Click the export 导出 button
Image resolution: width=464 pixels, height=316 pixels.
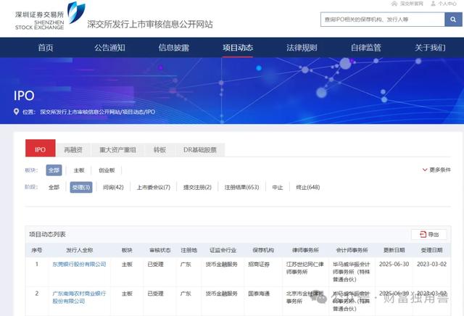tap(429, 235)
